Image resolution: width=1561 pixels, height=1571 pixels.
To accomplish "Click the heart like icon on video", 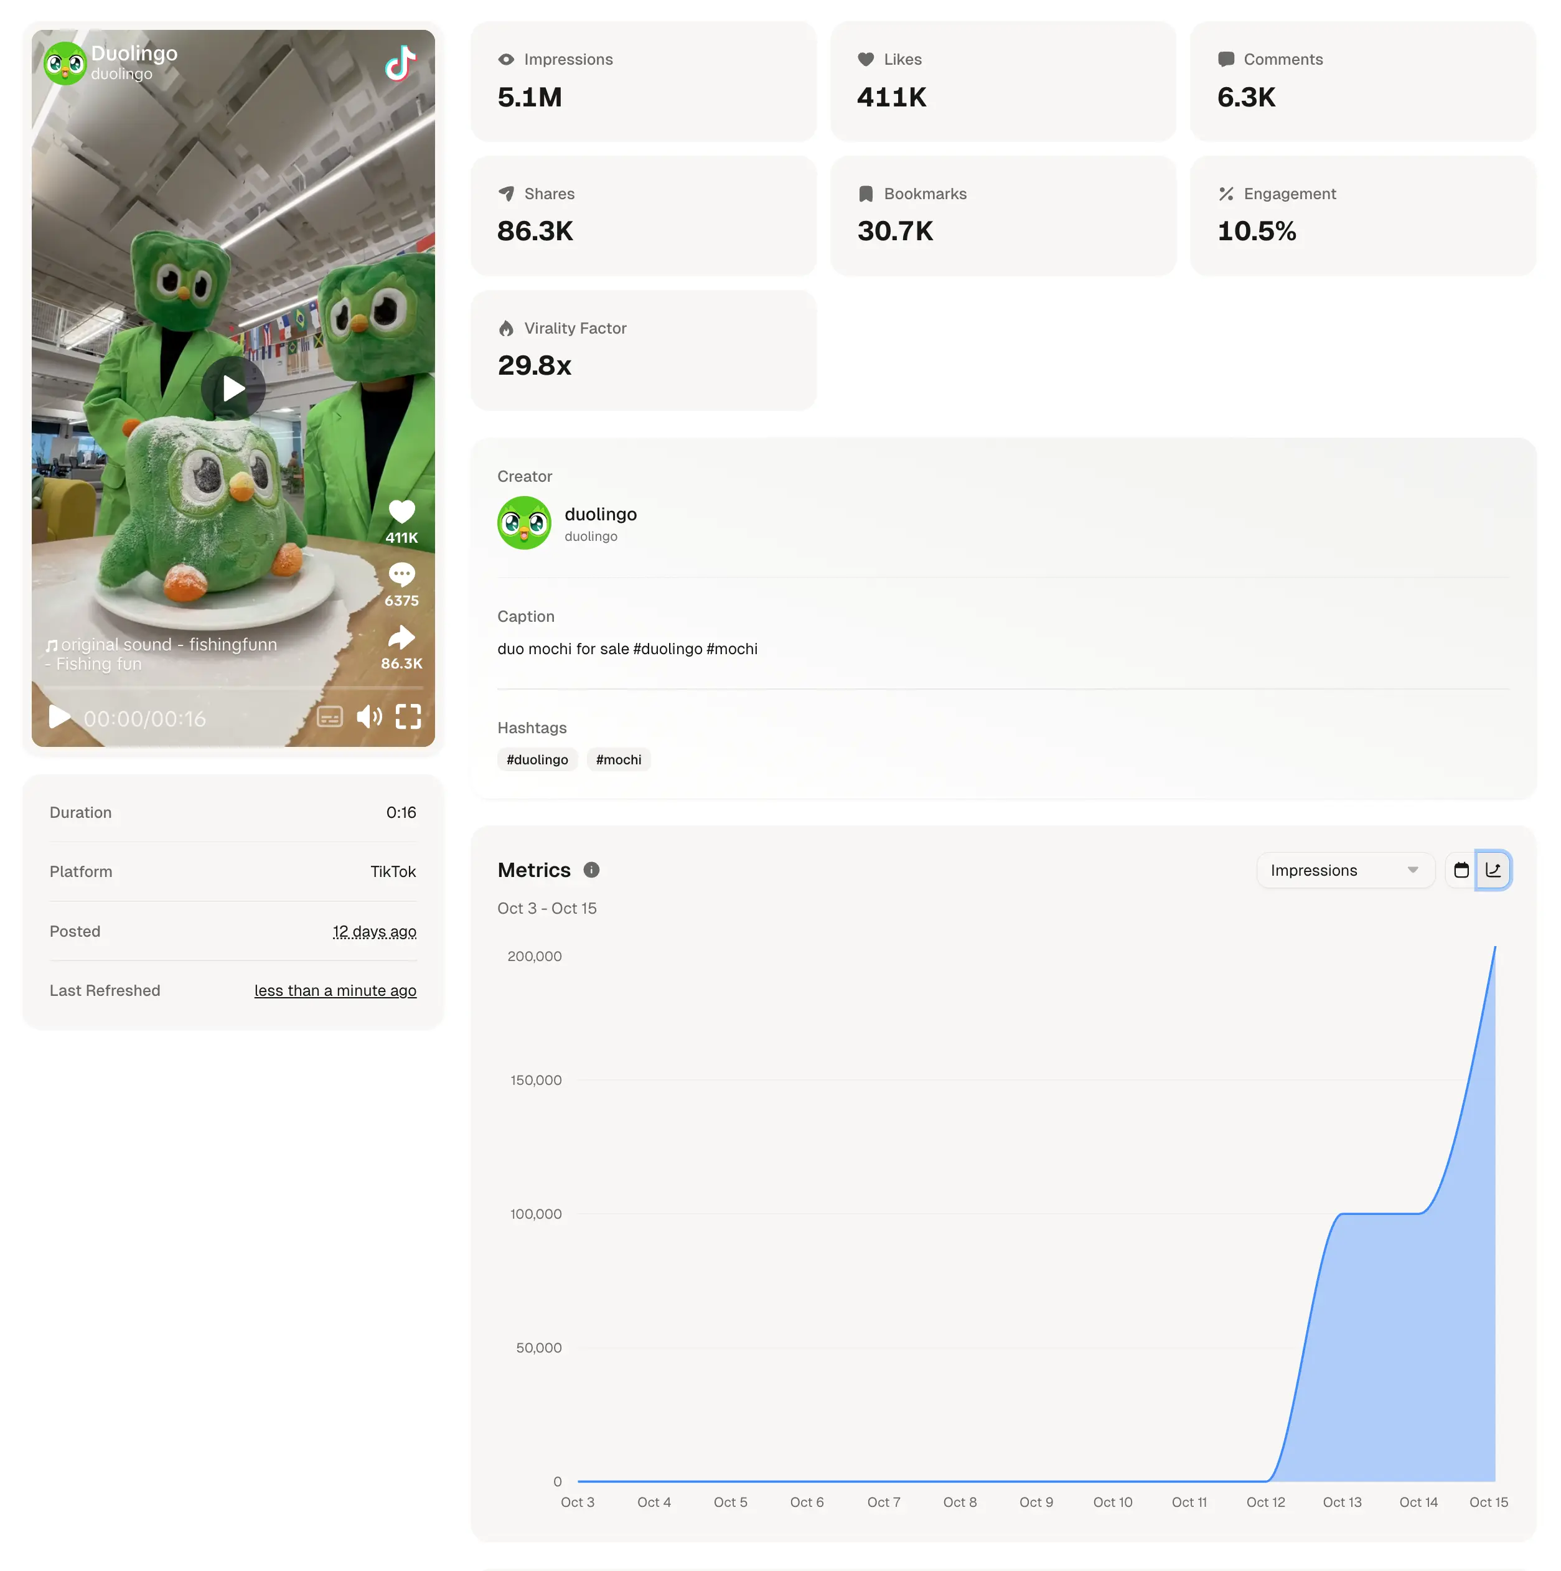I will point(401,512).
